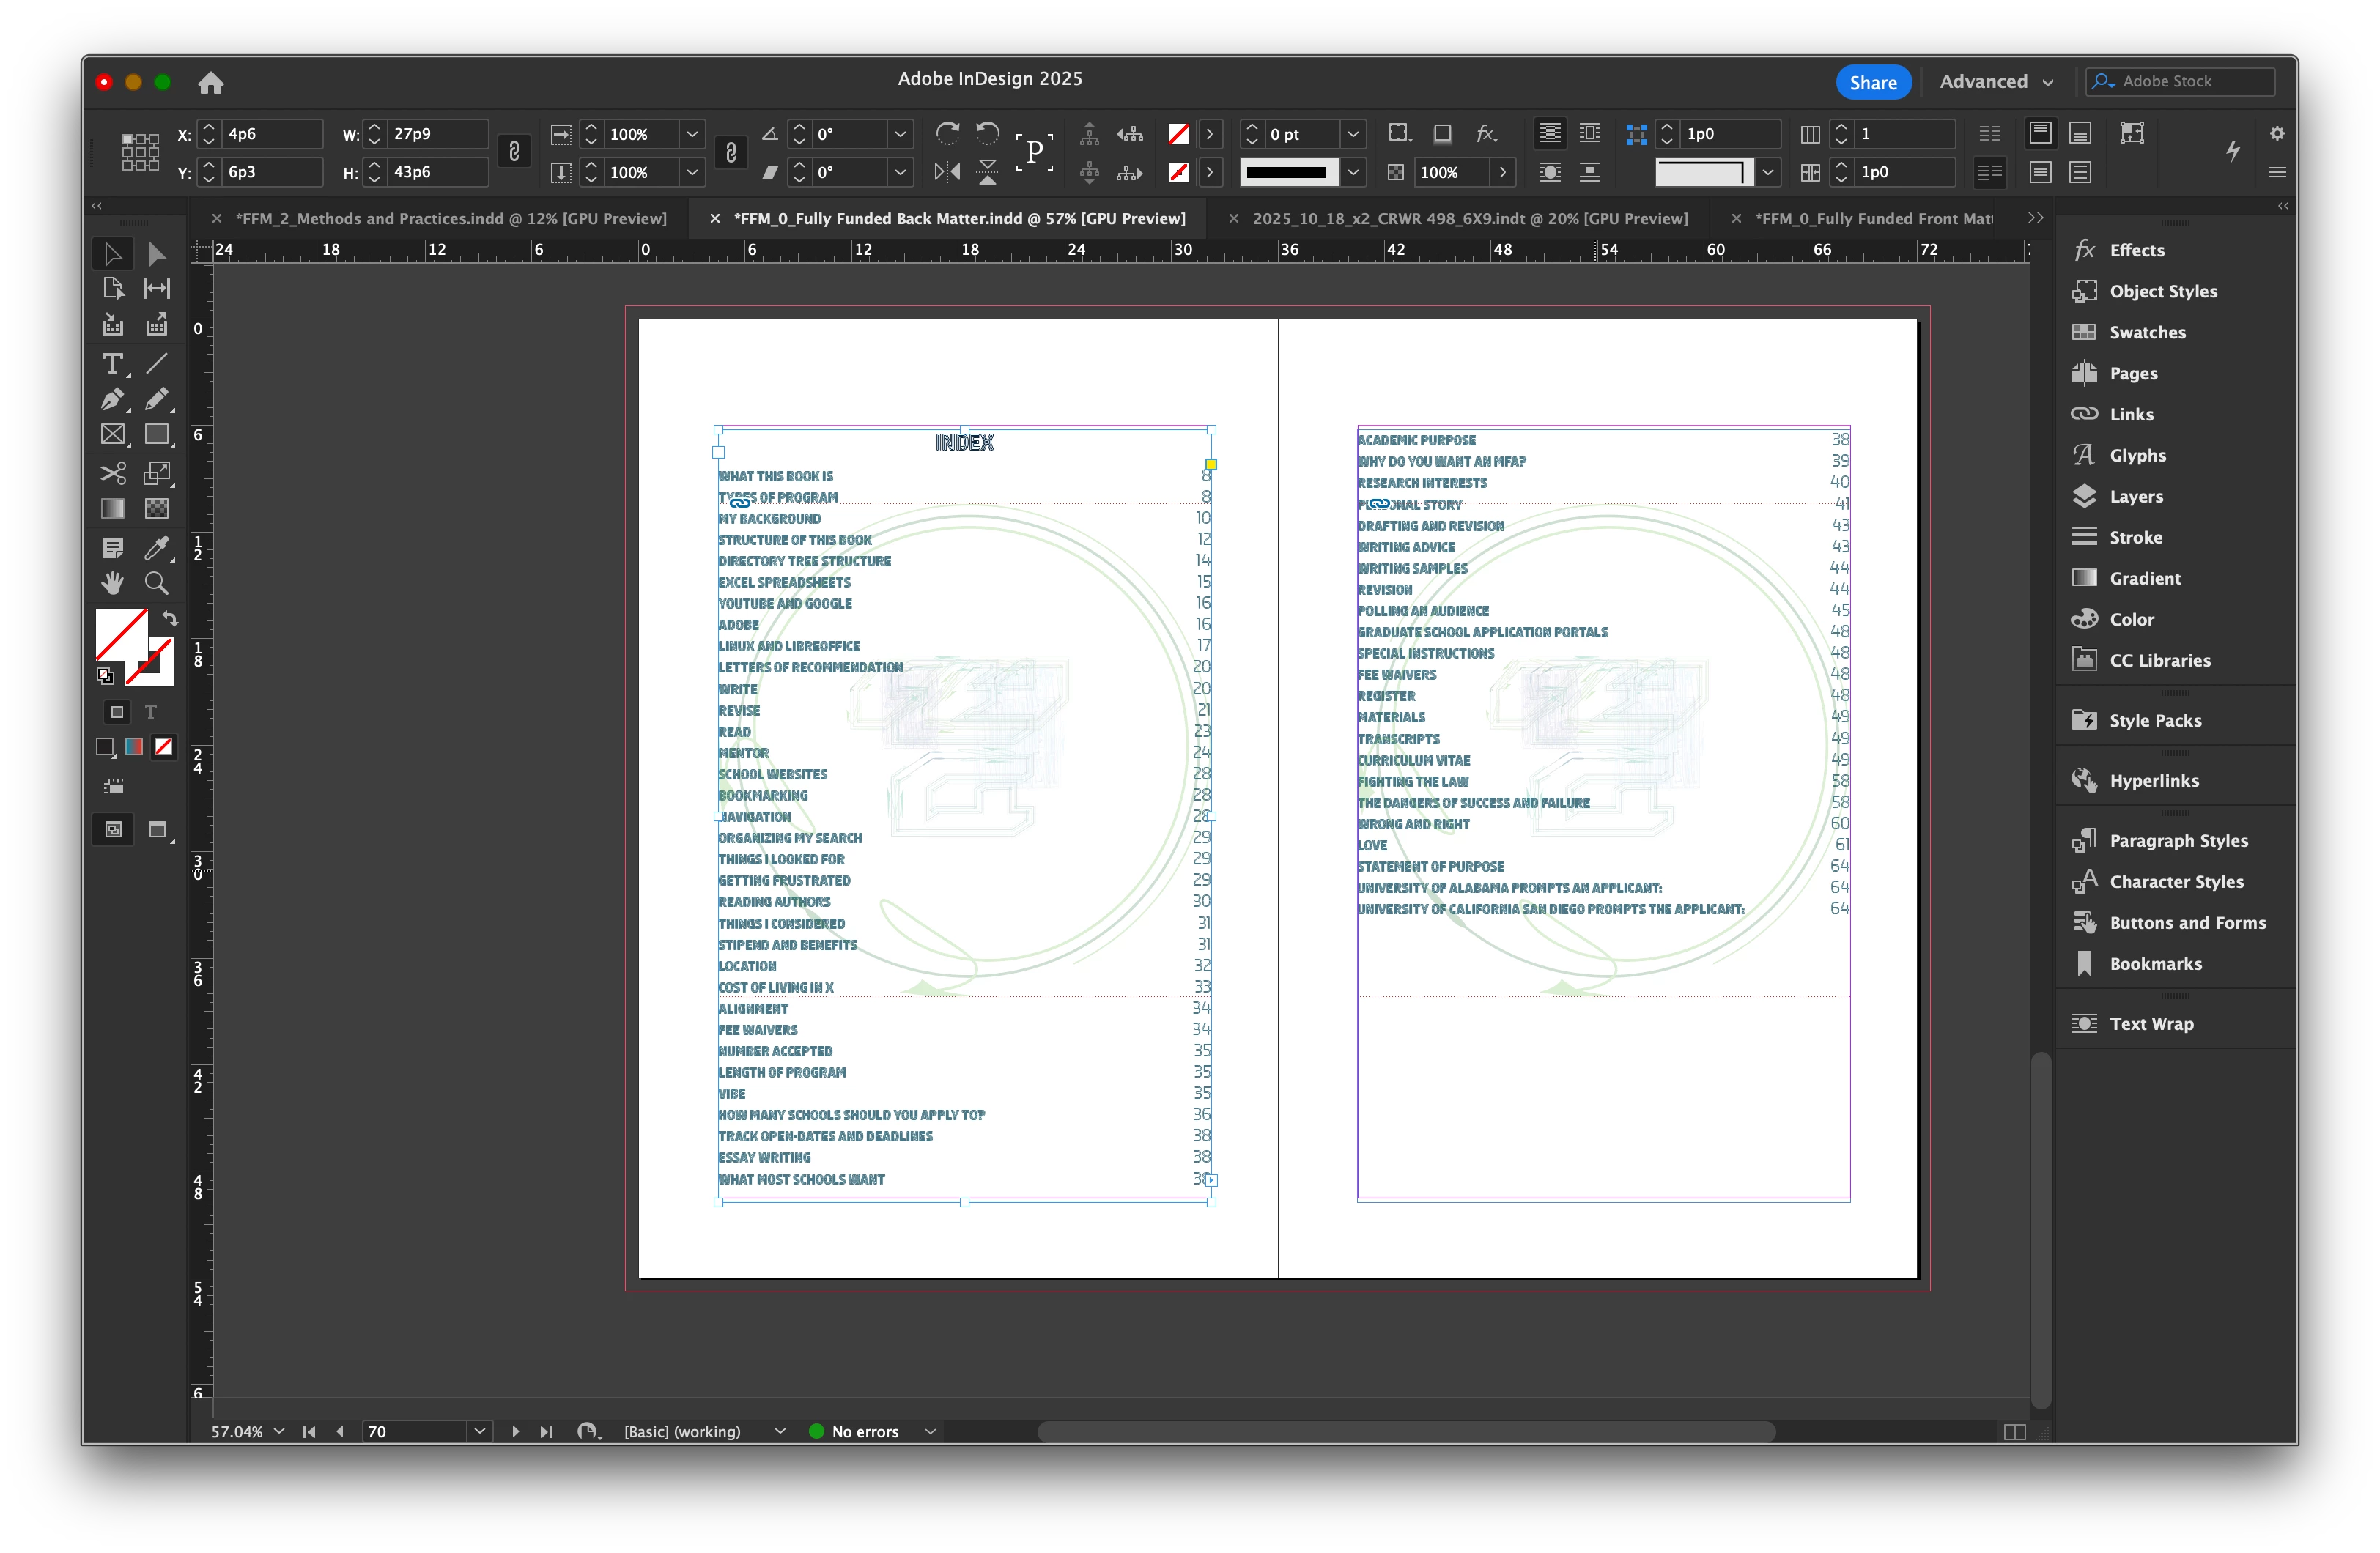The width and height of the screenshot is (2380, 1553).
Task: Toggle constrain proportions for scaling
Action: [x=731, y=152]
